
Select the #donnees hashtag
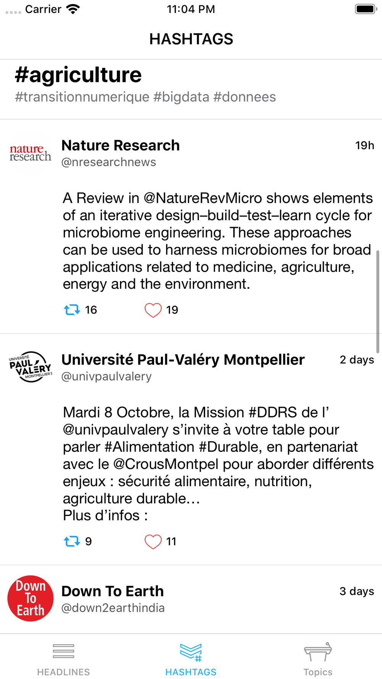(x=244, y=97)
